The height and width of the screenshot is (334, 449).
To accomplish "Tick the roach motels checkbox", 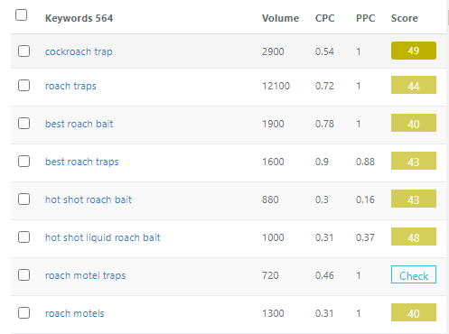I will [x=23, y=313].
